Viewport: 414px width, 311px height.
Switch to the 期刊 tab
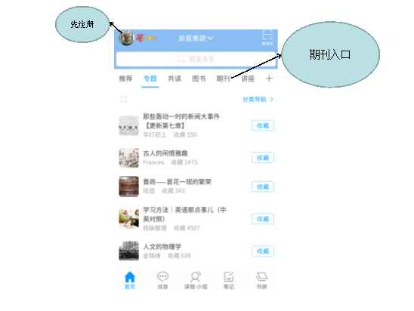pos(223,79)
